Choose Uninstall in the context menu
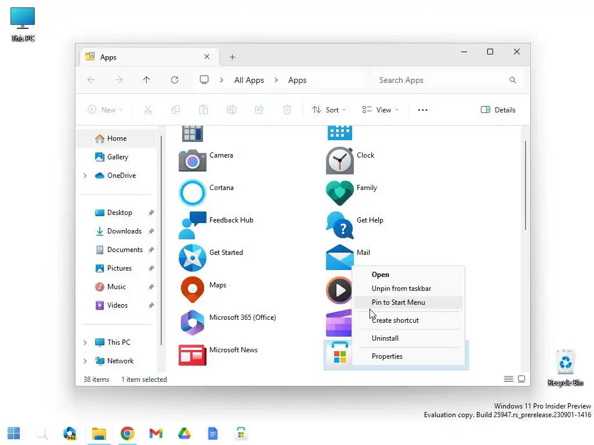Screen dimensions: 594x445 [x=408, y=338]
